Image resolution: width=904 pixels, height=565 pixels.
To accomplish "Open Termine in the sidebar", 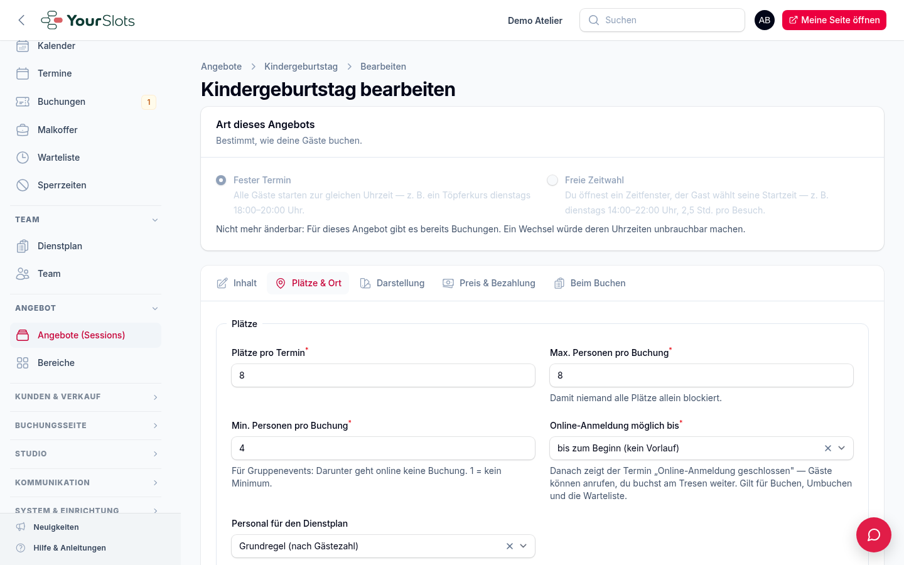I will 85,73.
